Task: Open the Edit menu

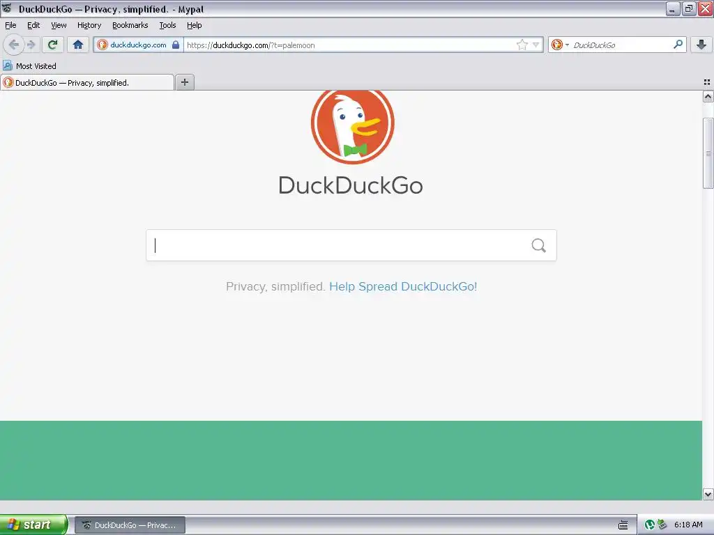Action: (33, 25)
